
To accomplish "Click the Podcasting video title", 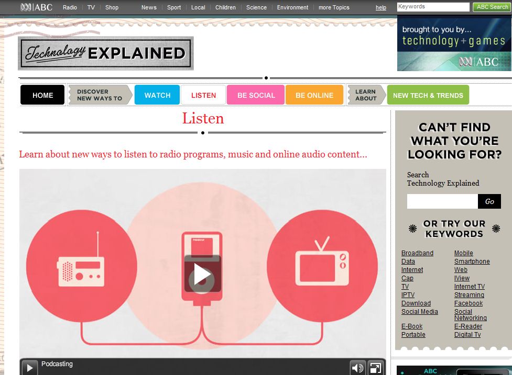I will (x=57, y=364).
